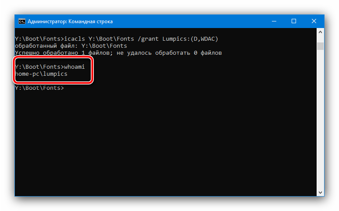Viewport: 339px width, 211px height.
Task: Click the Lumpics:(D,WDAC) permission text
Action: 190,39
